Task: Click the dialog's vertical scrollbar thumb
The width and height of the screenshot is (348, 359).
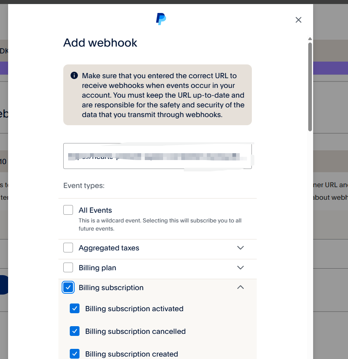Action: click(x=310, y=87)
